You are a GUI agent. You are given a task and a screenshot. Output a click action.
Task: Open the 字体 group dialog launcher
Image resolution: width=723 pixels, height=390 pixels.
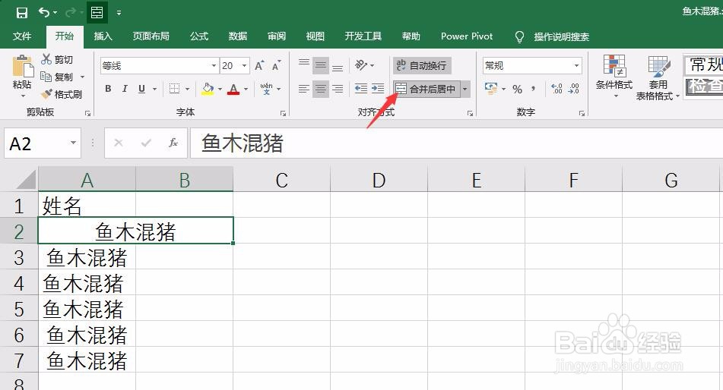(x=283, y=113)
